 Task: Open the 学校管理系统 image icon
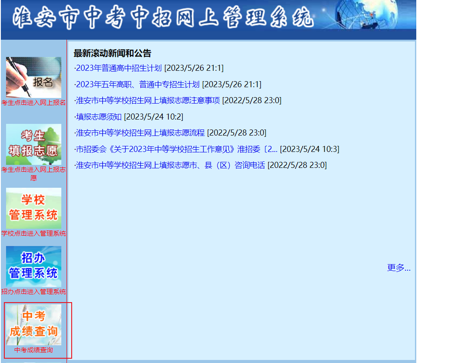click(34, 208)
